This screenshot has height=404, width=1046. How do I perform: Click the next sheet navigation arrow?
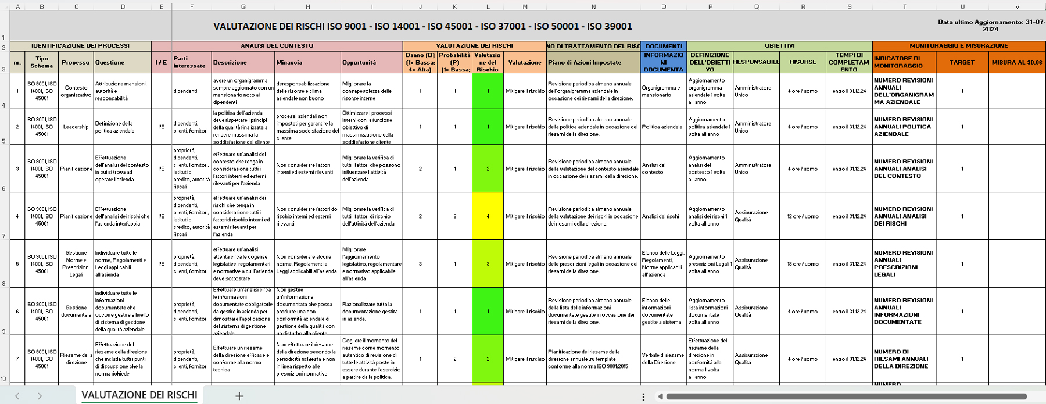pyautogui.click(x=40, y=396)
